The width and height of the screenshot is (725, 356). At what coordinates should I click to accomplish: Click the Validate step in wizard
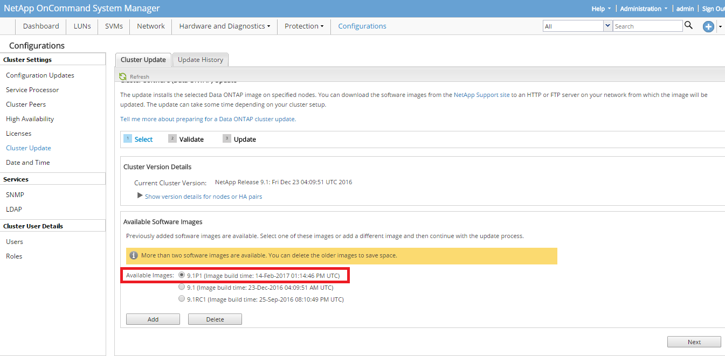coord(186,139)
